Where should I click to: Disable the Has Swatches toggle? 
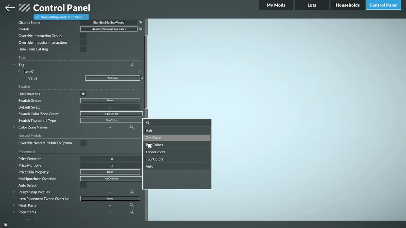click(83, 94)
